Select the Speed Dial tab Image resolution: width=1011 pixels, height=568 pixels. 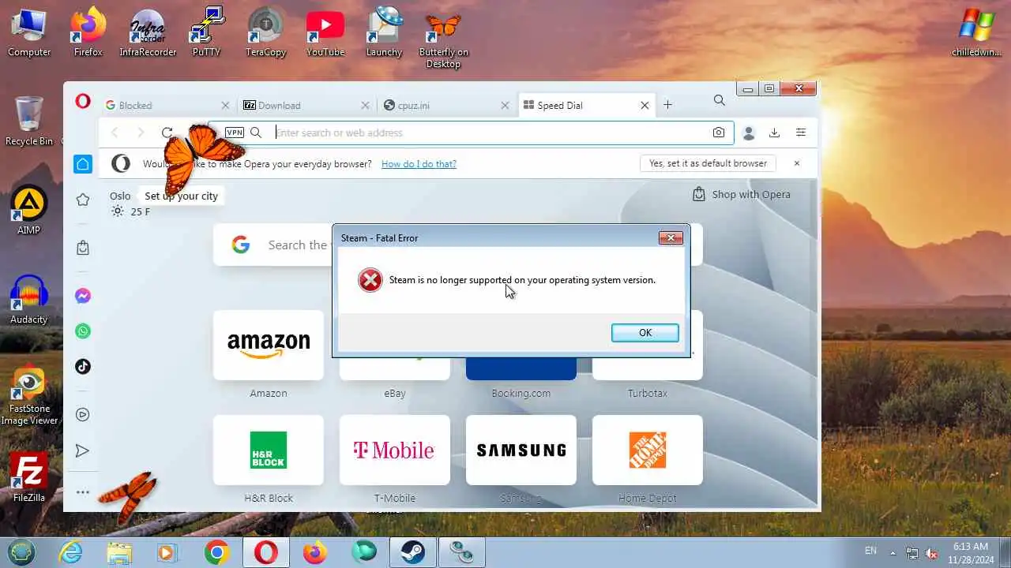(x=586, y=105)
